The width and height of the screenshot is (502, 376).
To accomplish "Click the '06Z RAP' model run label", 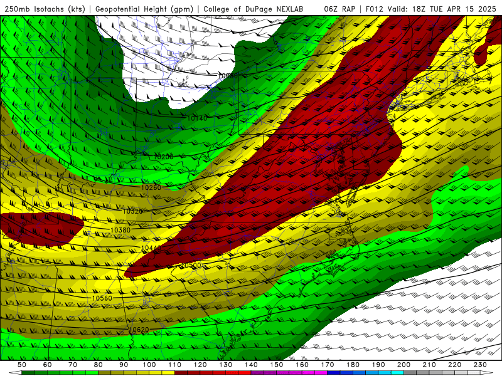I will pos(339,9).
